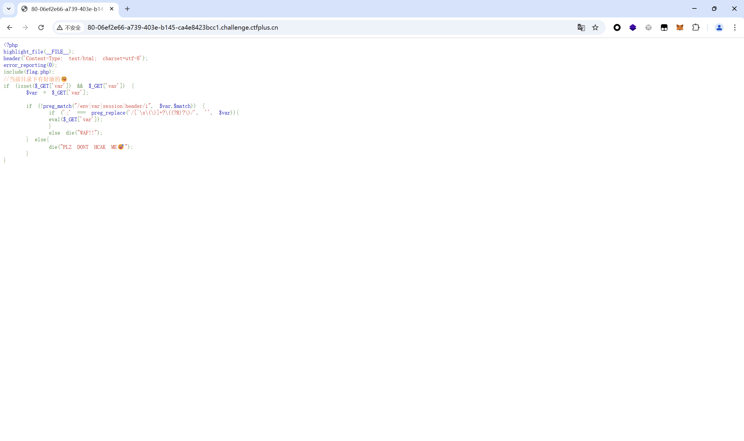
Task: Open the Chrome three-dot menu
Action: click(735, 28)
